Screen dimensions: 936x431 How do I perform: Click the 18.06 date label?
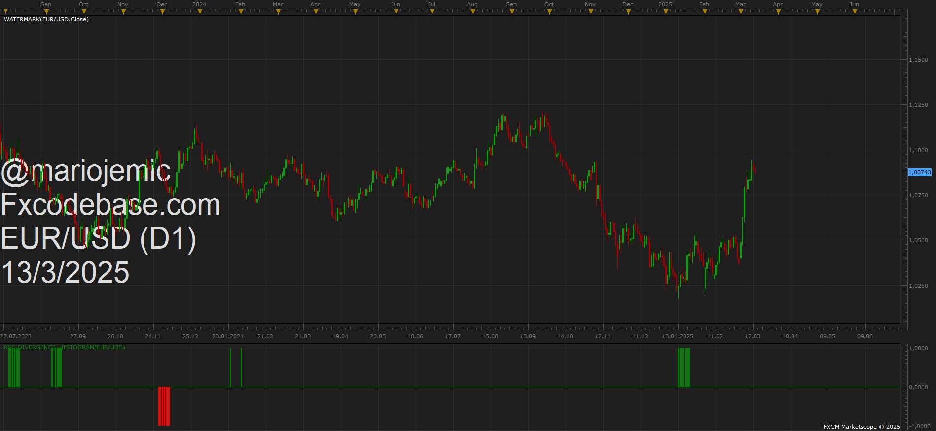(x=415, y=336)
